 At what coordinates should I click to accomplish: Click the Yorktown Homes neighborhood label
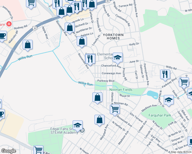click(x=113, y=37)
